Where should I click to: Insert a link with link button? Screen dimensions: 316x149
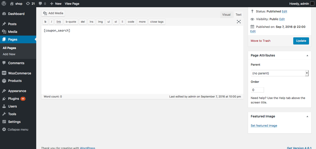tap(59, 22)
